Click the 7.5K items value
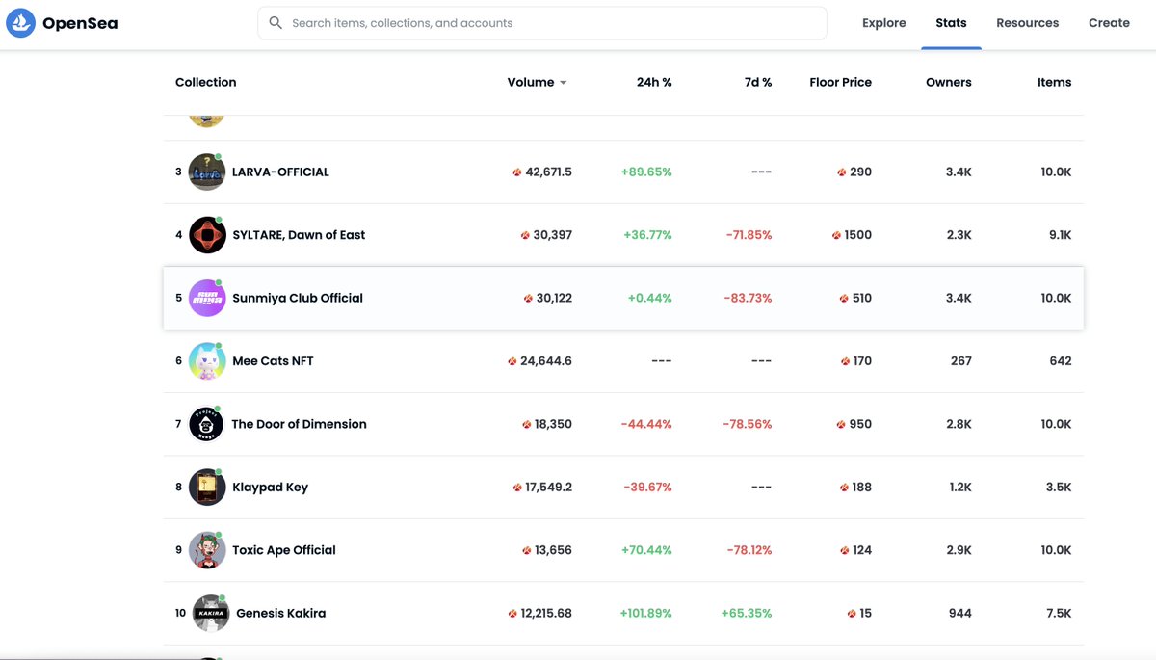The width and height of the screenshot is (1156, 660). click(1059, 614)
